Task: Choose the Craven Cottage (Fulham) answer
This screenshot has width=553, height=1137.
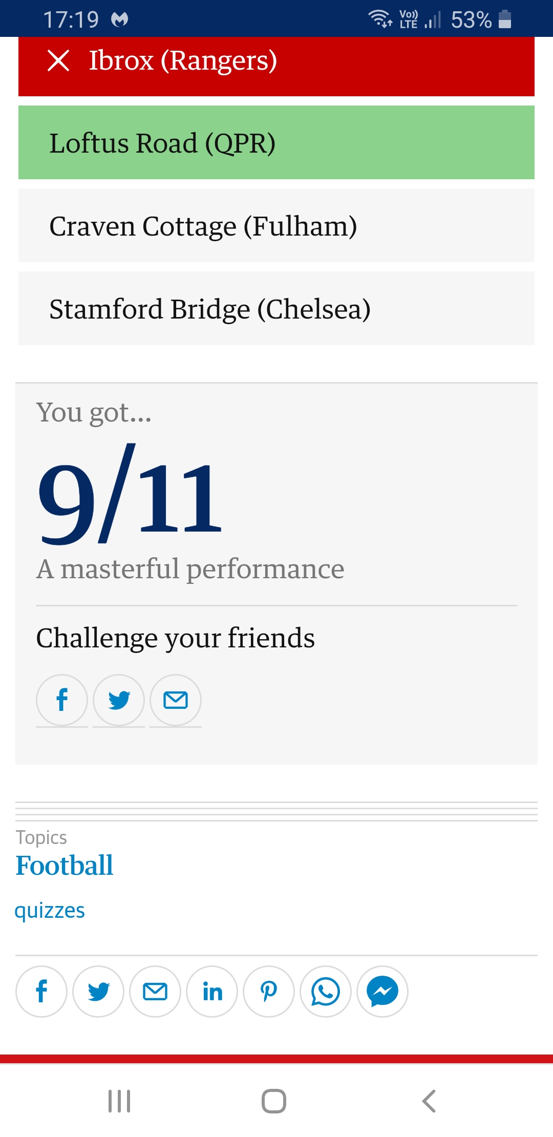Action: click(x=276, y=225)
